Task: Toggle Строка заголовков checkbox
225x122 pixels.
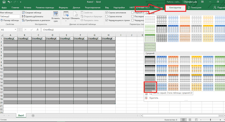Action: [x=106, y=13]
